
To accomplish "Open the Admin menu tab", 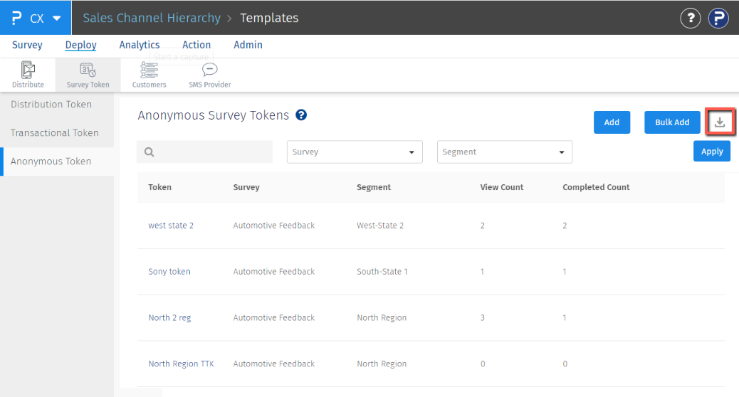I will coord(248,45).
